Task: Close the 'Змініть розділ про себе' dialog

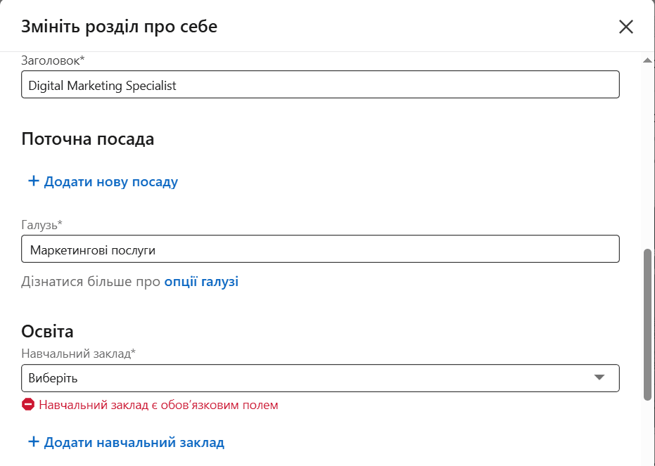Action: (x=625, y=27)
